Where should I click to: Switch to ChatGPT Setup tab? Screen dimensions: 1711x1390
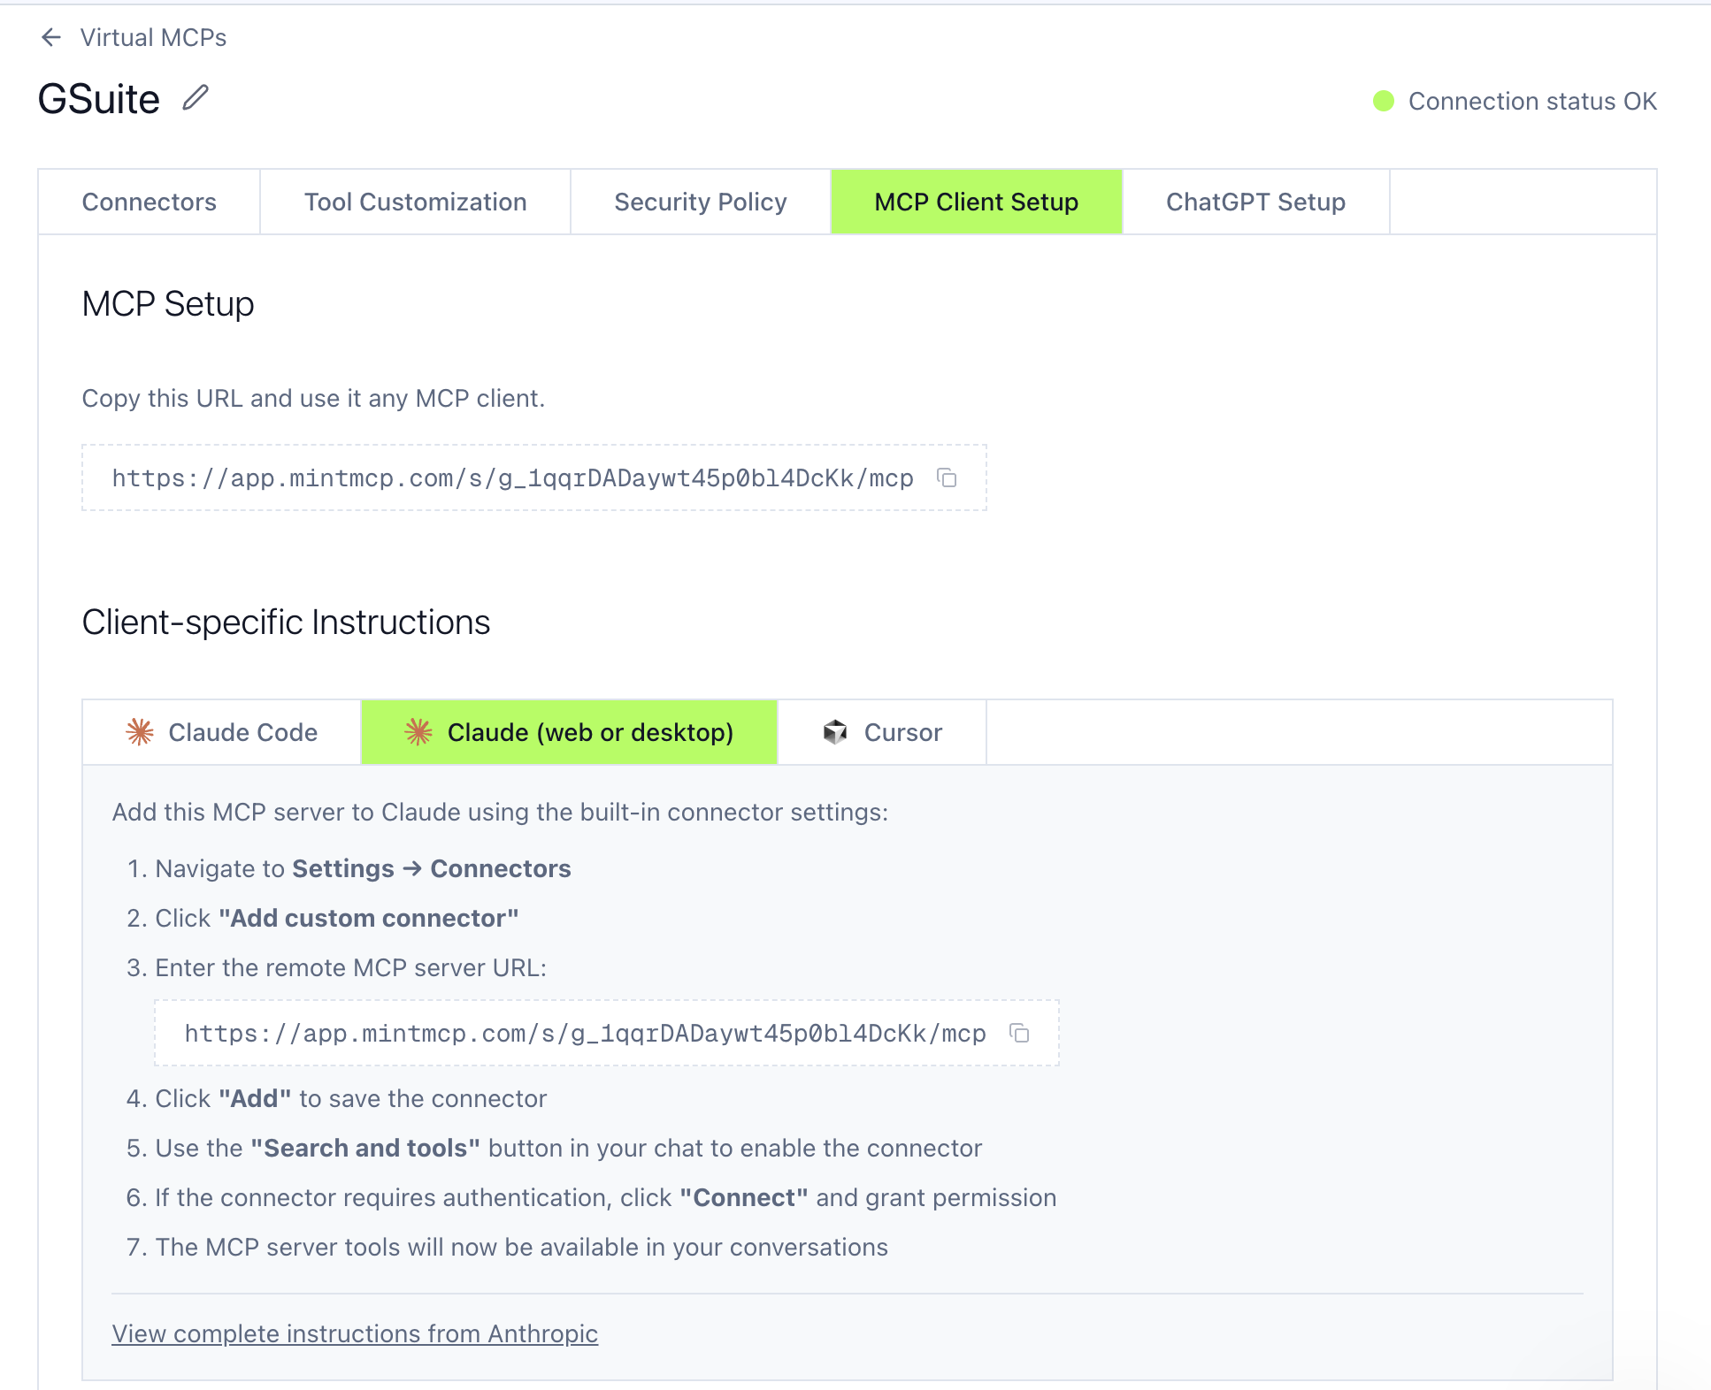pos(1256,202)
